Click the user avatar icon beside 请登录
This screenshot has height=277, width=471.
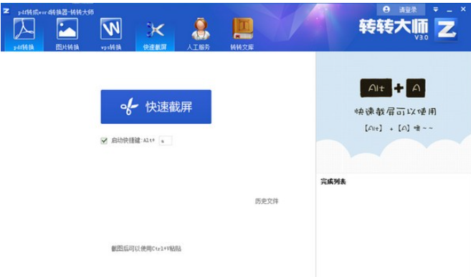(386, 9)
